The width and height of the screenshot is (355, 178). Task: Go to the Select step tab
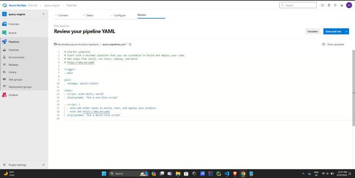pyautogui.click(x=90, y=15)
